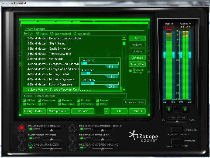
Task: Click the preset list scroll down arrow
Action: [124, 90]
